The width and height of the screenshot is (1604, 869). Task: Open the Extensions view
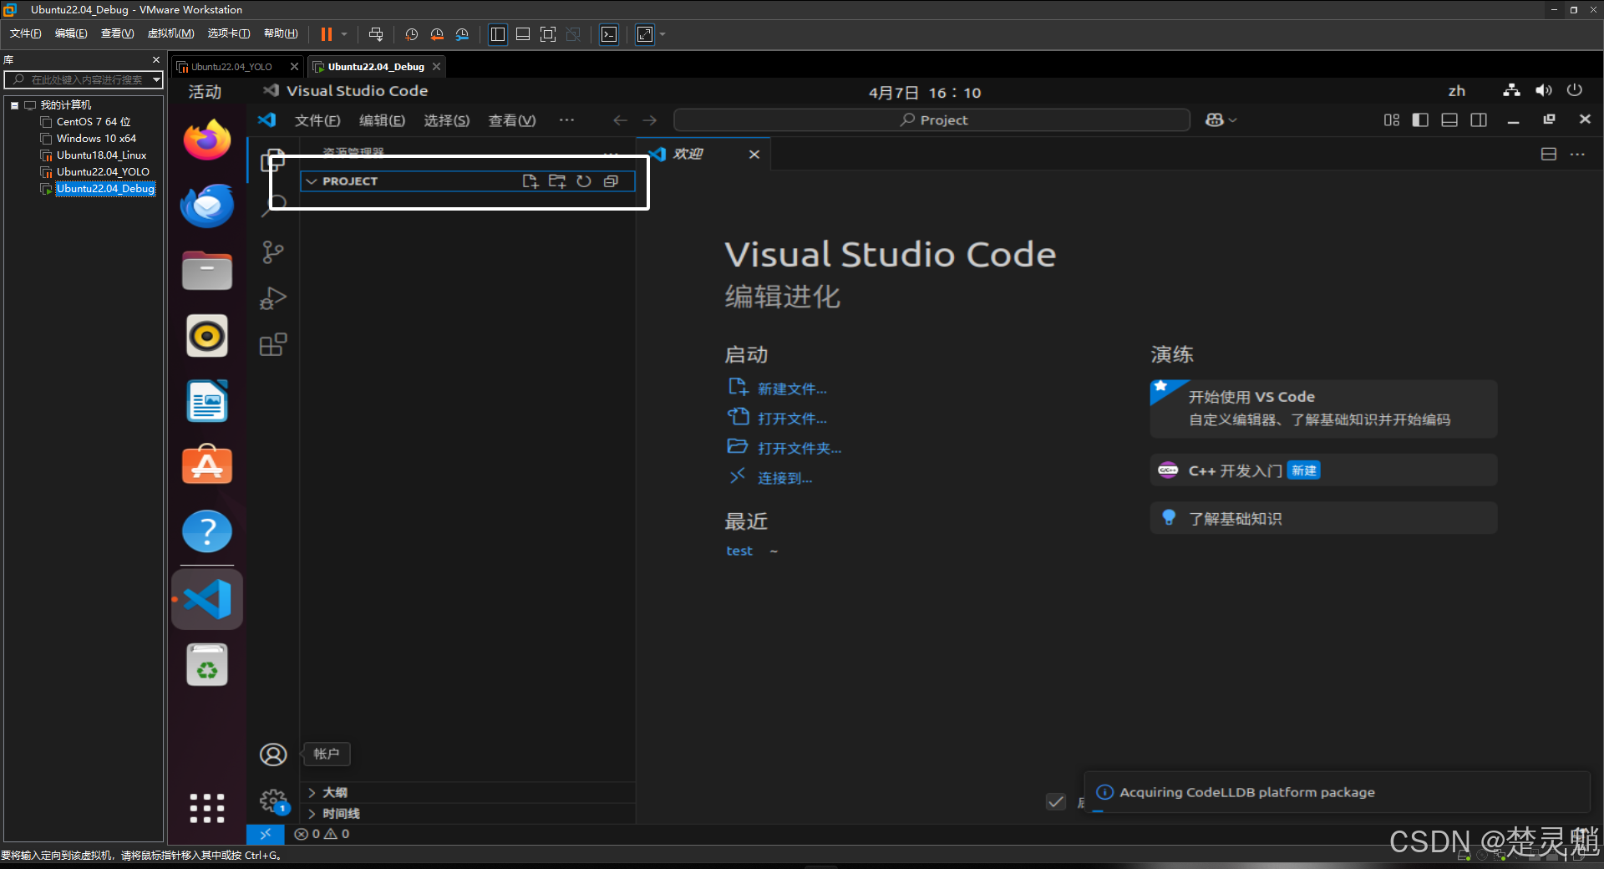pos(273,344)
